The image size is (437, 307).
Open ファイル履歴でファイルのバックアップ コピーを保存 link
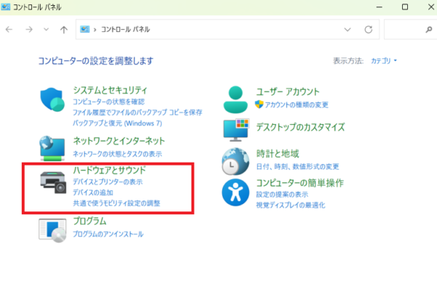click(138, 112)
